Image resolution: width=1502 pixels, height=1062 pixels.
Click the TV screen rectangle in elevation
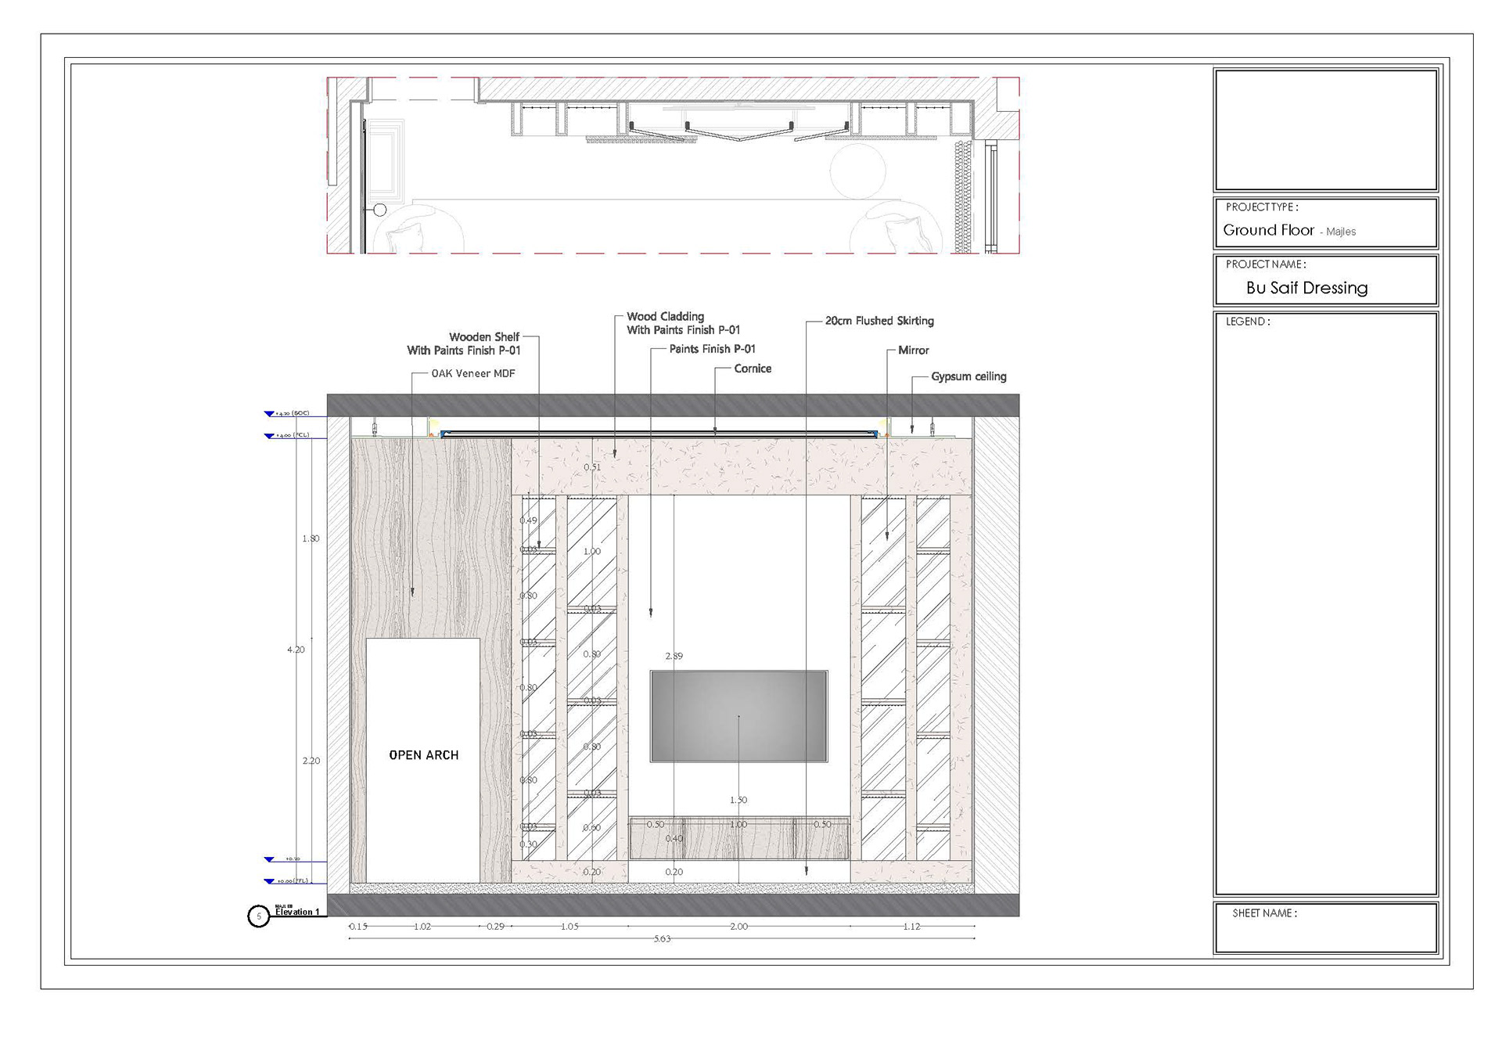738,715
